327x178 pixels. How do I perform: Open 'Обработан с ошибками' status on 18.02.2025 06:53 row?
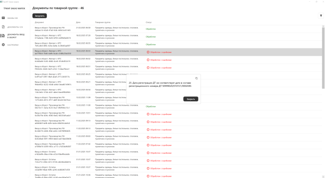pyautogui.click(x=160, y=52)
